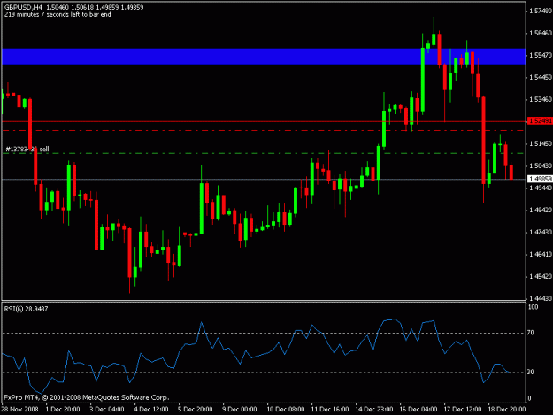Click the 9 Dec 00:00 time label
Image resolution: width=553 pixels, height=415 pixels.
coord(240,410)
